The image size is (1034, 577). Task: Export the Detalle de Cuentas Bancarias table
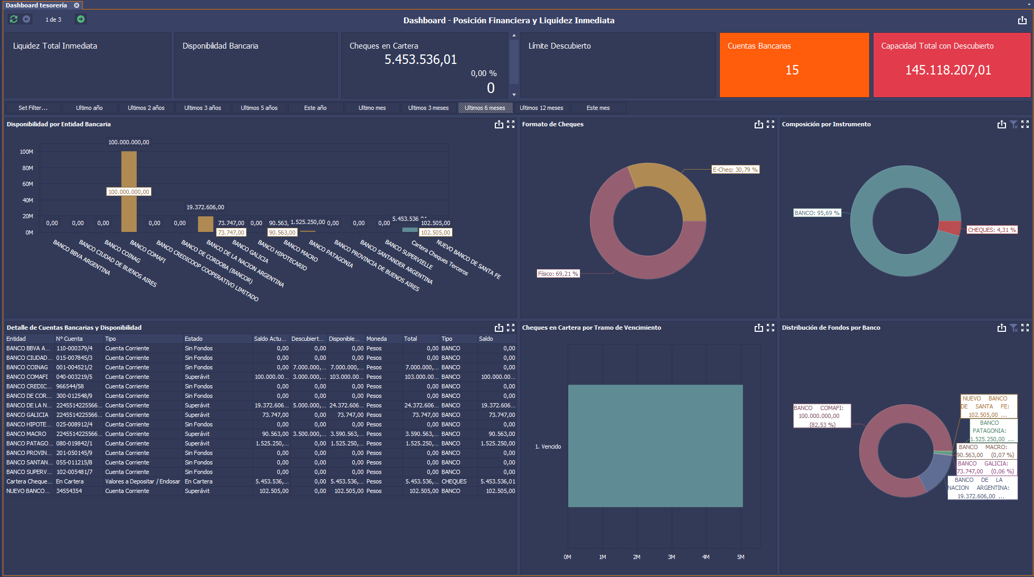pos(499,328)
